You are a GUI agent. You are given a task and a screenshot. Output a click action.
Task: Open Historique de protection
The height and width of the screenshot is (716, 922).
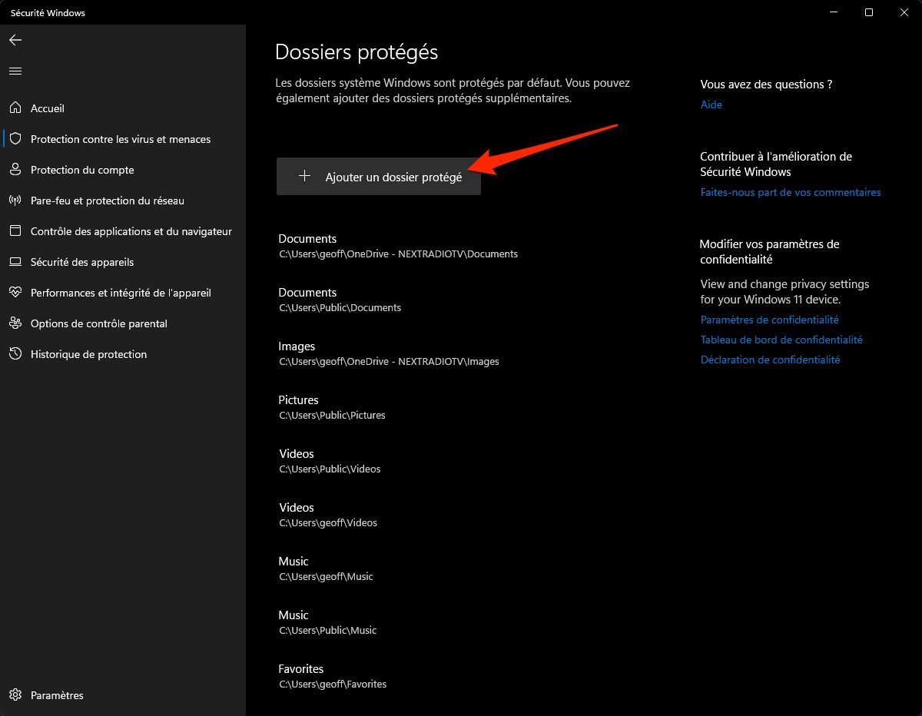point(123,354)
